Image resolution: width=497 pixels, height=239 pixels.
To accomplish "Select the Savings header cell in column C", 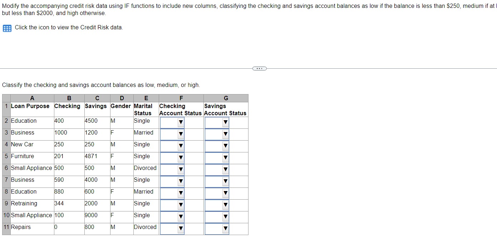I will pyautogui.click(x=95, y=106).
